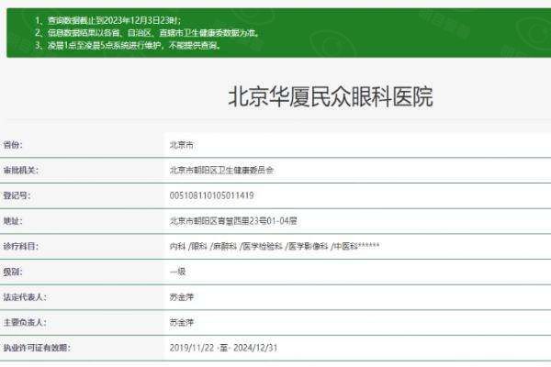Screen dimensions: 551x367
Task: Select the name in the 主要负责人 row
Action: [181, 322]
